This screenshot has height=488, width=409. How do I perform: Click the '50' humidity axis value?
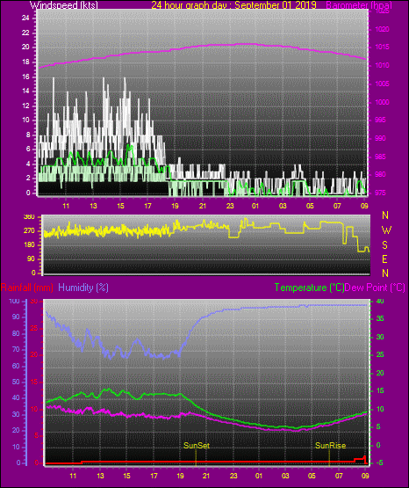(16, 382)
